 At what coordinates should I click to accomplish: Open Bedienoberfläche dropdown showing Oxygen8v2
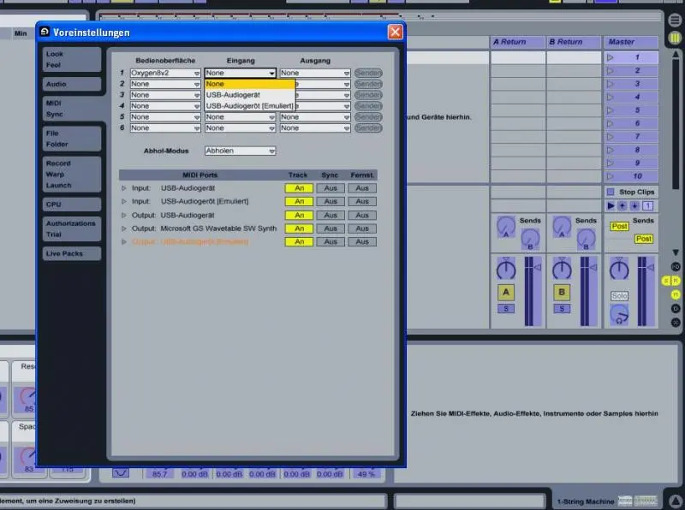[x=164, y=74]
